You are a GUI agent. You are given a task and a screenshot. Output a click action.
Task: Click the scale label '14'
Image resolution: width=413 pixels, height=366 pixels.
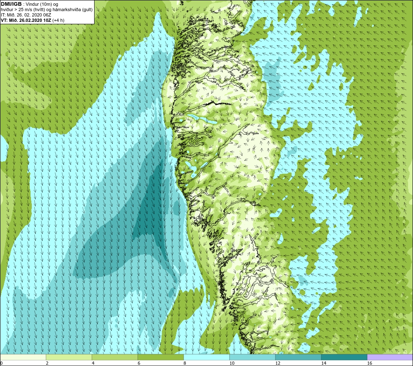(323, 363)
